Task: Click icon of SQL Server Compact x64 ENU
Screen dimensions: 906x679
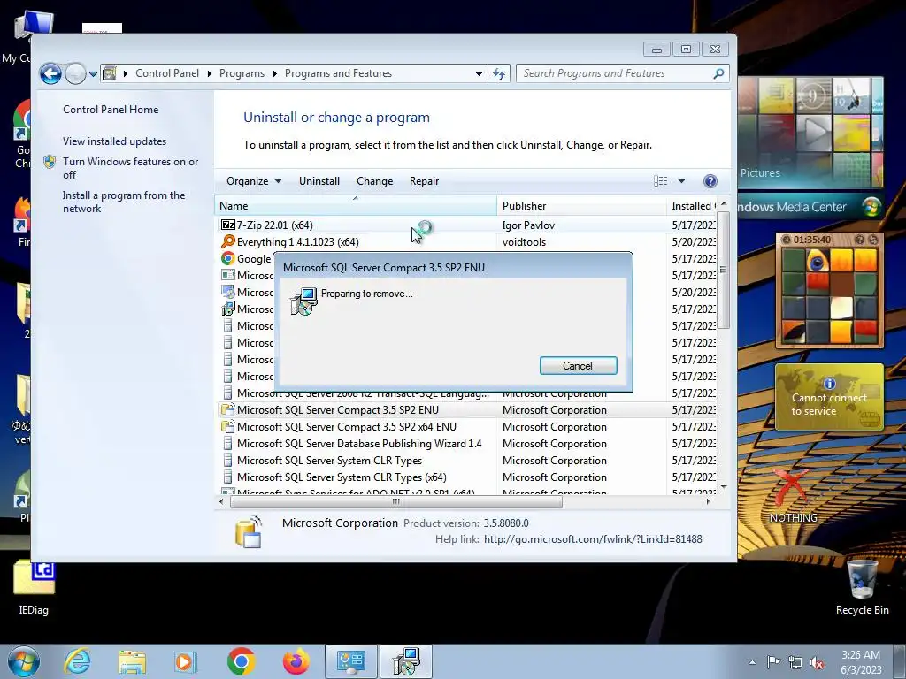Action: coord(227,427)
